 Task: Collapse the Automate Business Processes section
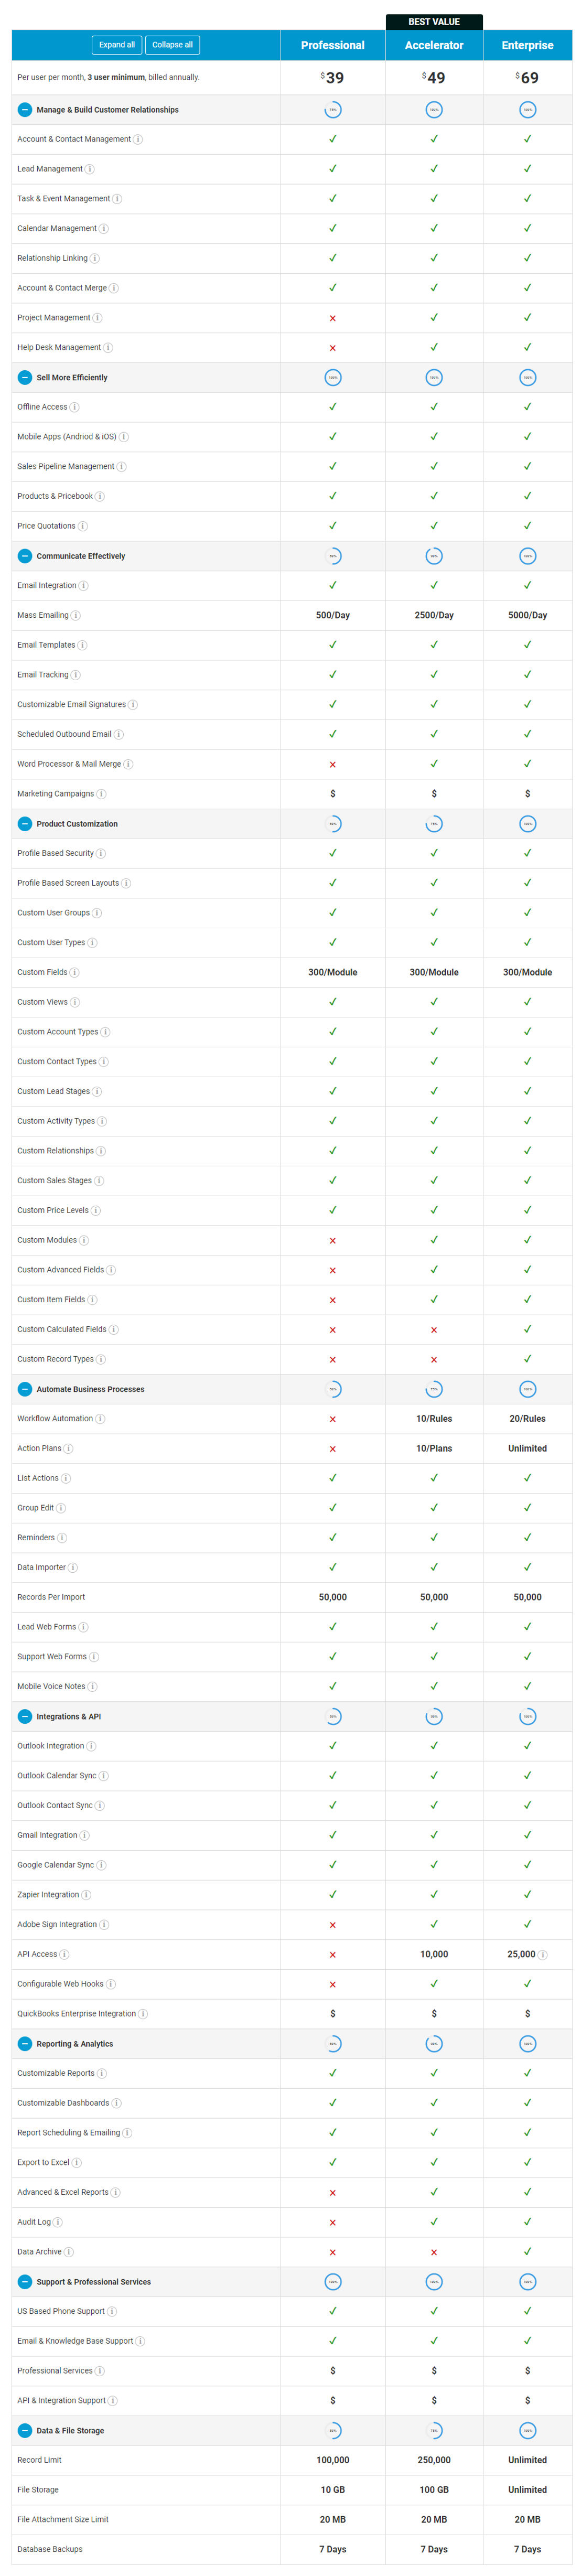click(x=25, y=1389)
